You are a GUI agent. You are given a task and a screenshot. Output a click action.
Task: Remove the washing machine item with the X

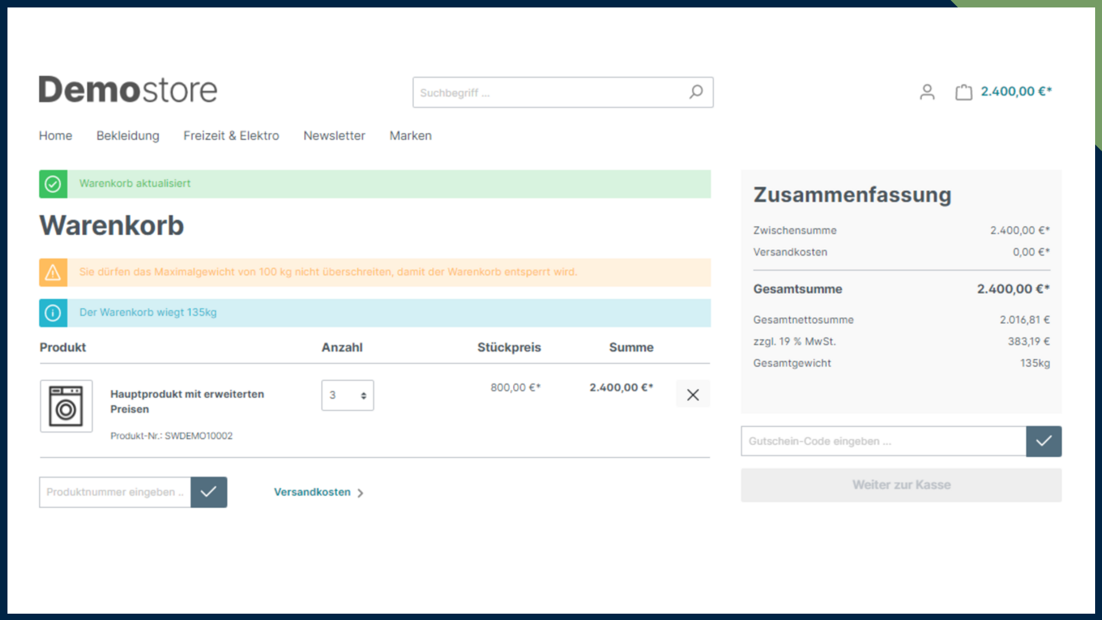(693, 394)
